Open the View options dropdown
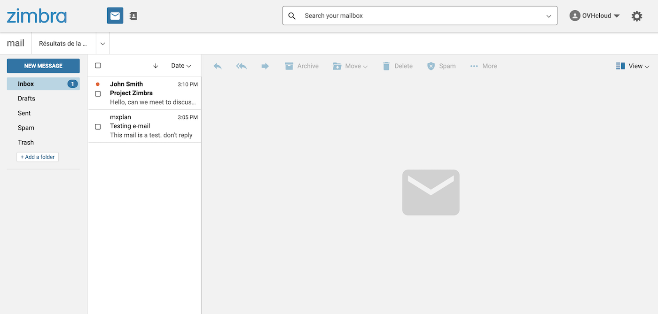Image resolution: width=658 pixels, height=314 pixels. point(633,66)
